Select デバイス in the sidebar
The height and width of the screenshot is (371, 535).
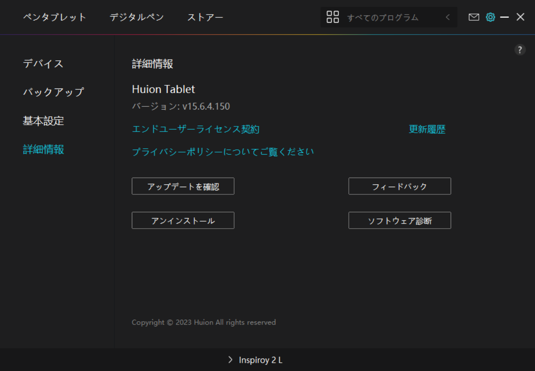coord(43,63)
